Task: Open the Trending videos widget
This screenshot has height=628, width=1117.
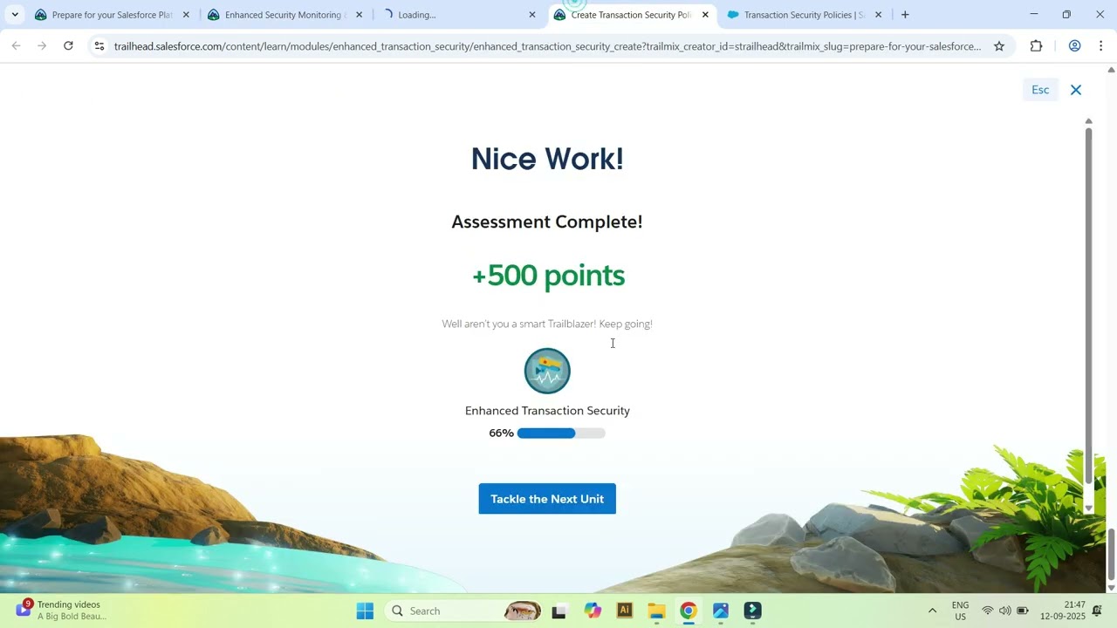Action: click(x=61, y=611)
